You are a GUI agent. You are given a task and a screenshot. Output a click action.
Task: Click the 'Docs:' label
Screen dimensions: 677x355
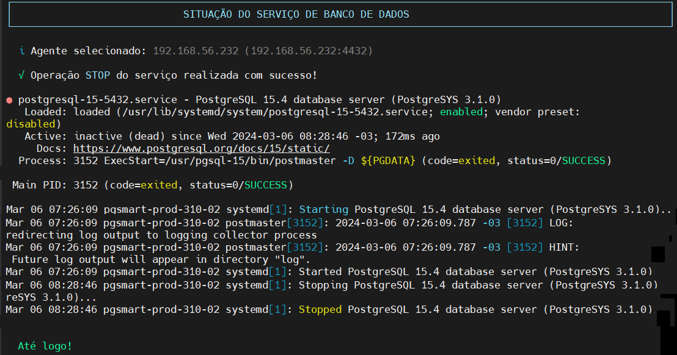[52, 149]
